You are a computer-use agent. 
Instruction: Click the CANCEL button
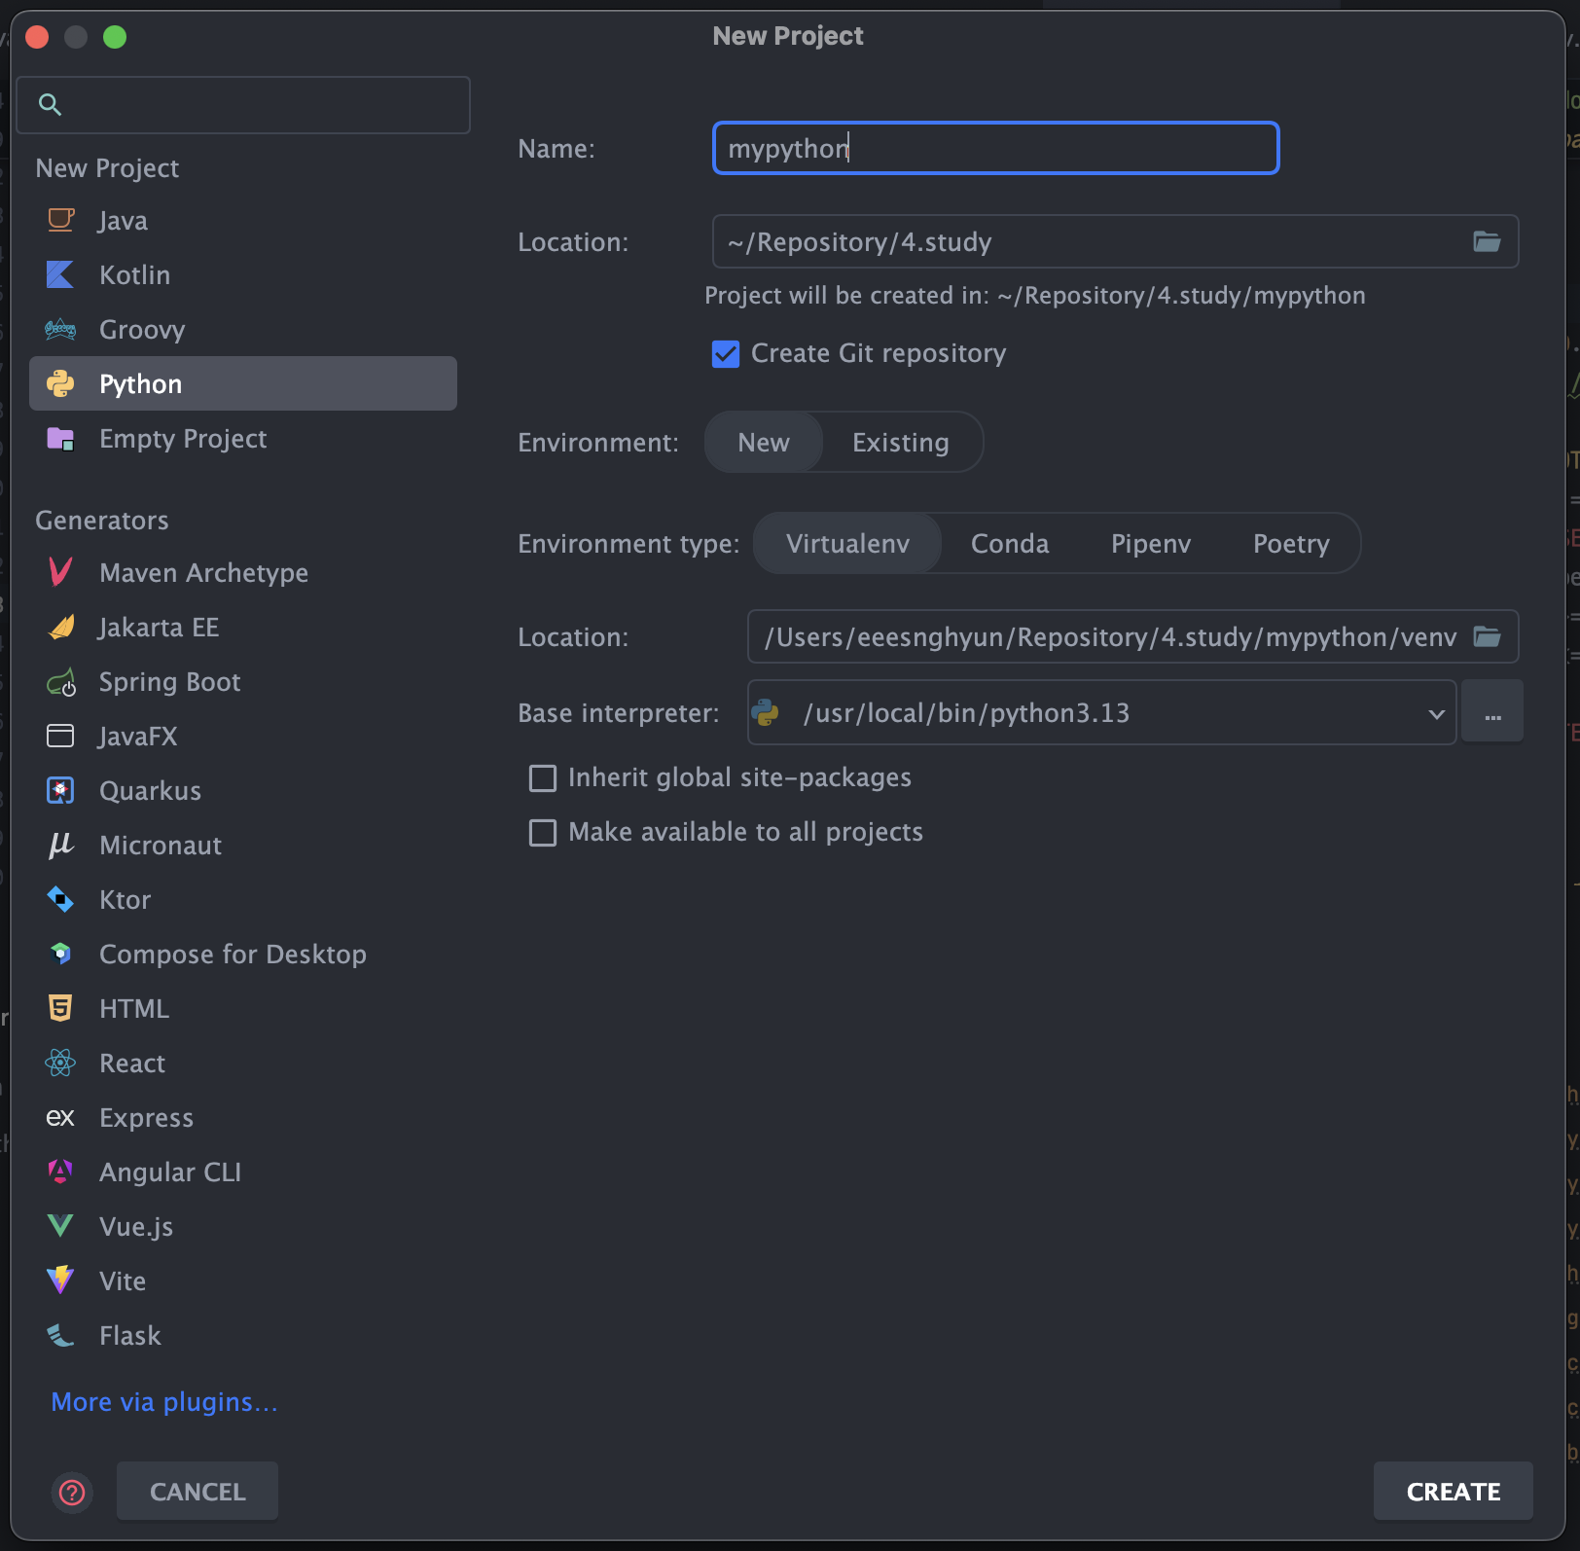pos(197,1491)
